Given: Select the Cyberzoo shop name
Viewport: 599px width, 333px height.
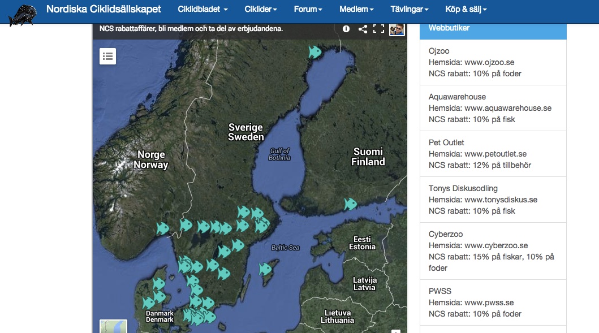Looking at the screenshot, I should pos(445,234).
